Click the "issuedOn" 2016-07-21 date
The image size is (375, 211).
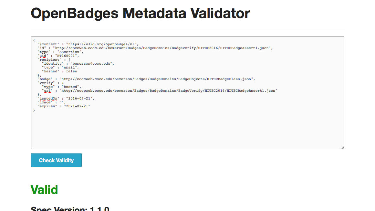click(80, 98)
